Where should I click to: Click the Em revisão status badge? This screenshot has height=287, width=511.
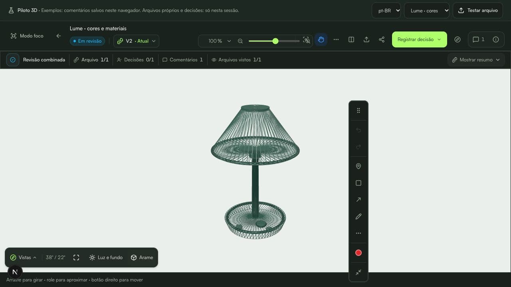coord(87,41)
